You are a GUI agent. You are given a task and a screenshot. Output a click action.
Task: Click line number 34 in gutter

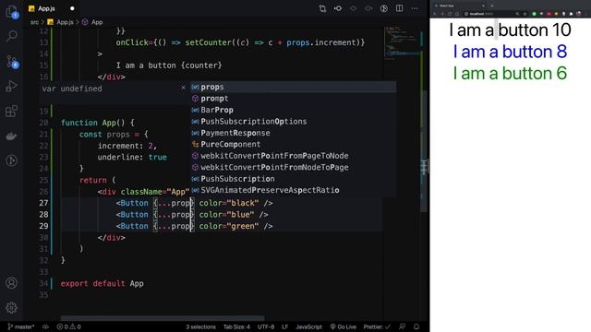43,283
